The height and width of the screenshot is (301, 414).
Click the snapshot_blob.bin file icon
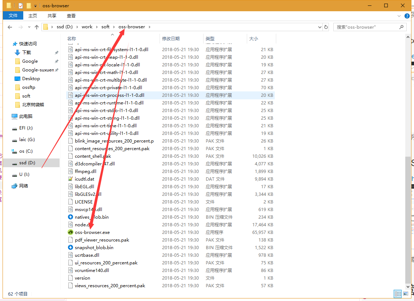pos(71,248)
